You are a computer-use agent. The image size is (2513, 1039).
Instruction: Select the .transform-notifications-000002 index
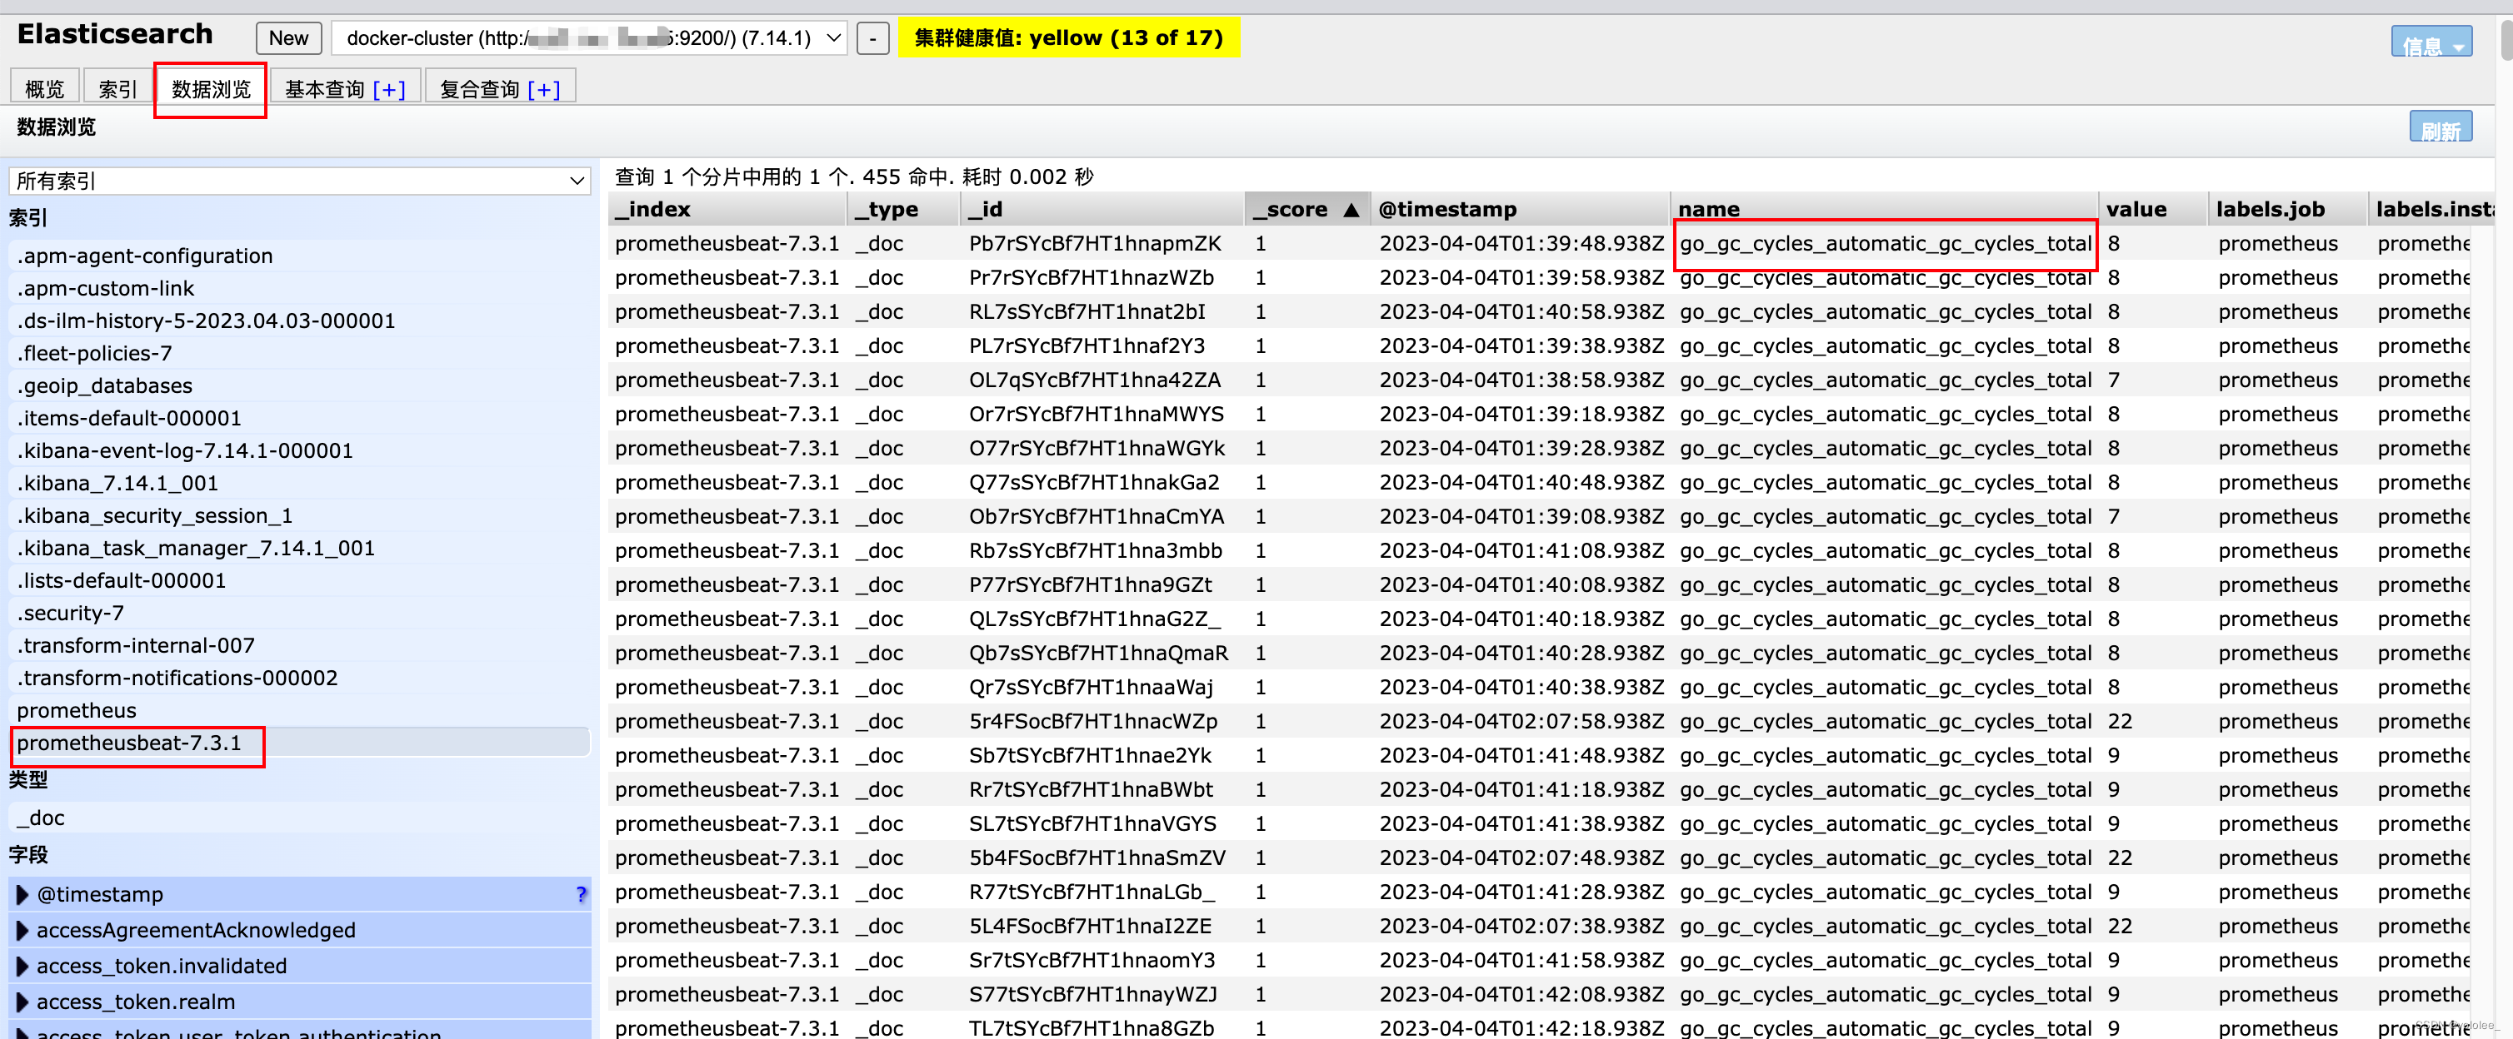[x=299, y=678]
